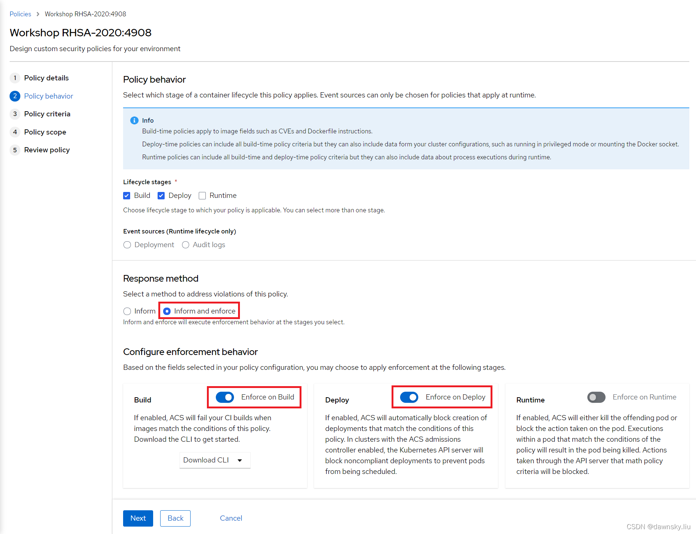Click the number 5 step badge
Screen dimensions: 696x534
click(x=15, y=150)
